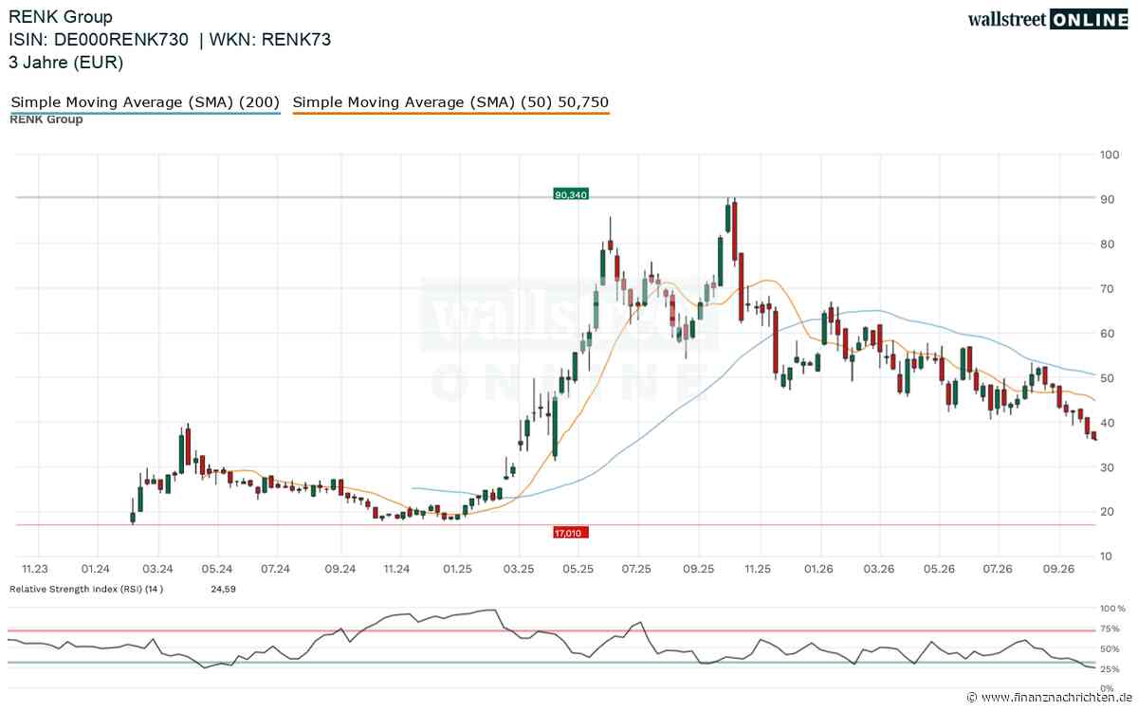Click the 05.24 date axis label

click(217, 569)
